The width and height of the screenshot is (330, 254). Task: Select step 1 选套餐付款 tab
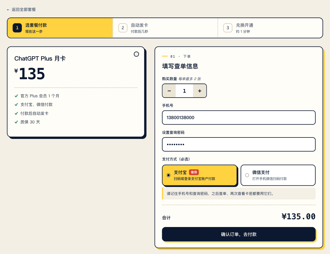coord(60,28)
